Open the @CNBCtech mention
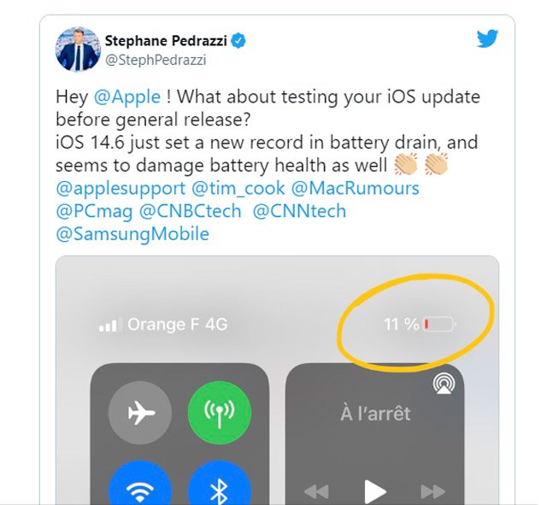Image resolution: width=547 pixels, height=505 pixels. pyautogui.click(x=190, y=211)
